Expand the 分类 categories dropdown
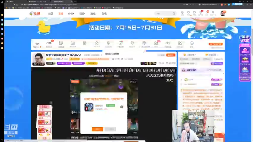The width and height of the screenshot is (253, 142). pyautogui.click(x=71, y=14)
